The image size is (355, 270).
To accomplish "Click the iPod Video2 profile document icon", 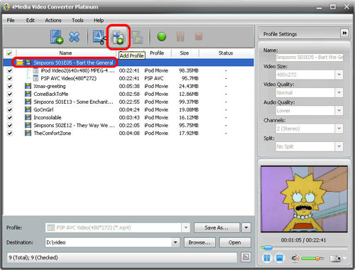I will point(35,70).
